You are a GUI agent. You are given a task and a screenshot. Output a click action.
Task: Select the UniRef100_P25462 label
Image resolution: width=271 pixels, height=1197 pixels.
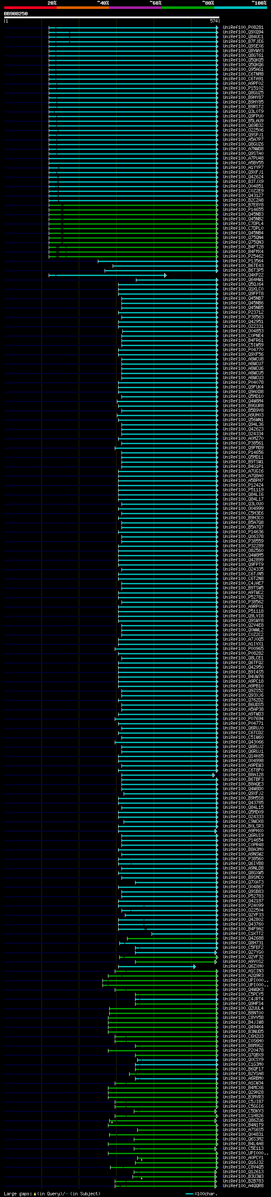coord(243,256)
